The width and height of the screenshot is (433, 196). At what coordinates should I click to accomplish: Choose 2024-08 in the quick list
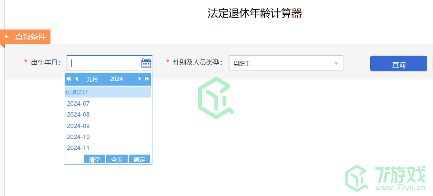coord(78,115)
